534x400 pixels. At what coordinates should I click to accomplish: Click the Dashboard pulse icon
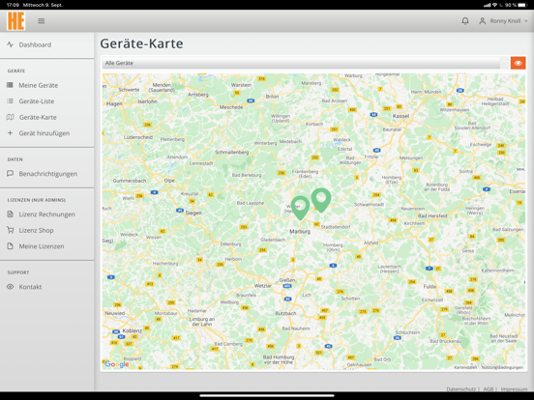point(11,44)
